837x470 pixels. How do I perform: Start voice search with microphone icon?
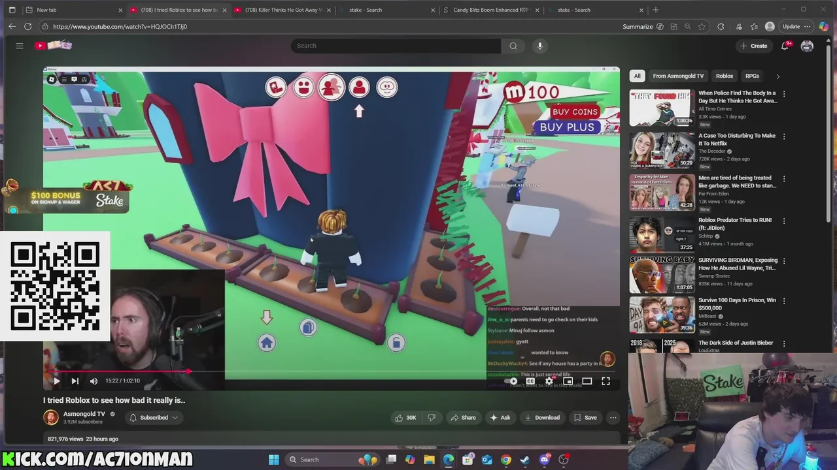pyautogui.click(x=539, y=46)
